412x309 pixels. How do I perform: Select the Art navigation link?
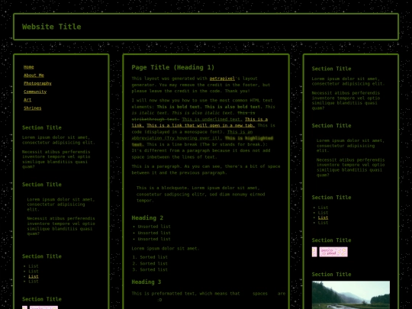[27, 100]
